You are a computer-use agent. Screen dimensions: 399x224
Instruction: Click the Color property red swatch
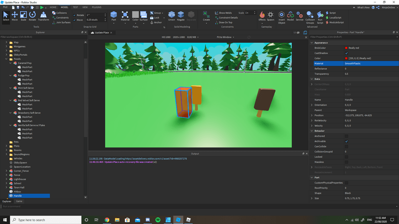[346, 59]
